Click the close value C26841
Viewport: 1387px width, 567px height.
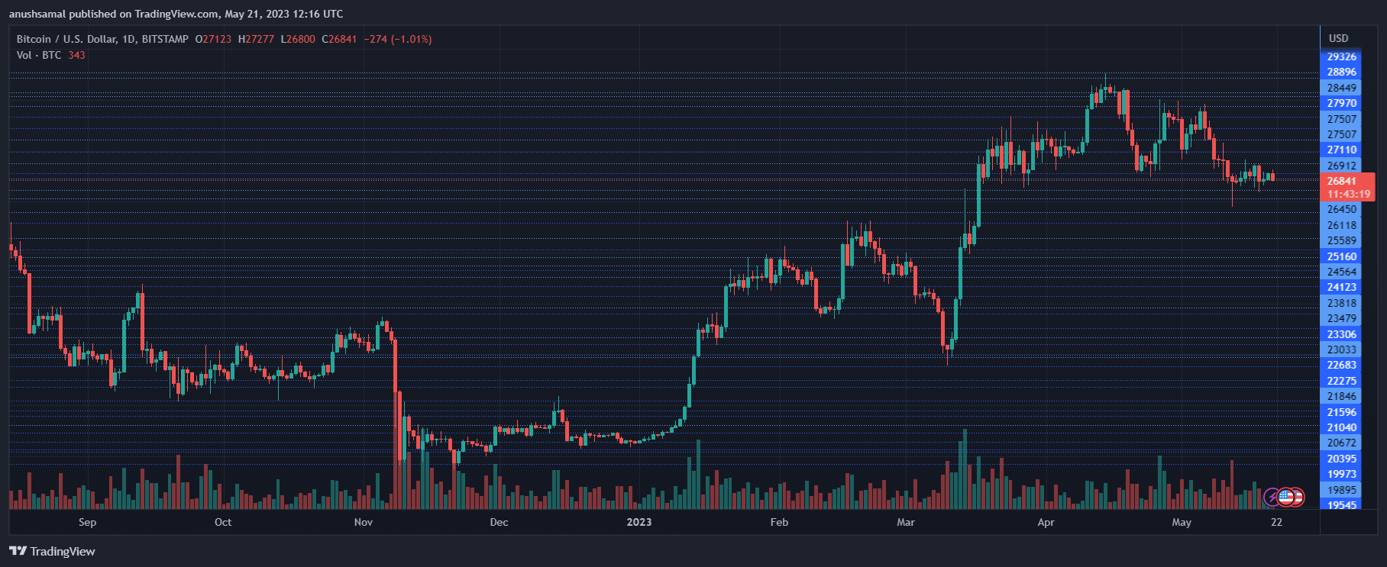pos(339,39)
